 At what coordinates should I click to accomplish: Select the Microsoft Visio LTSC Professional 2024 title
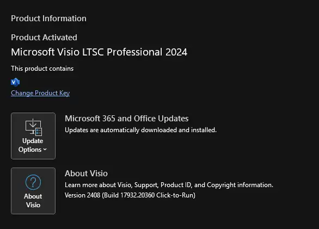(99, 52)
